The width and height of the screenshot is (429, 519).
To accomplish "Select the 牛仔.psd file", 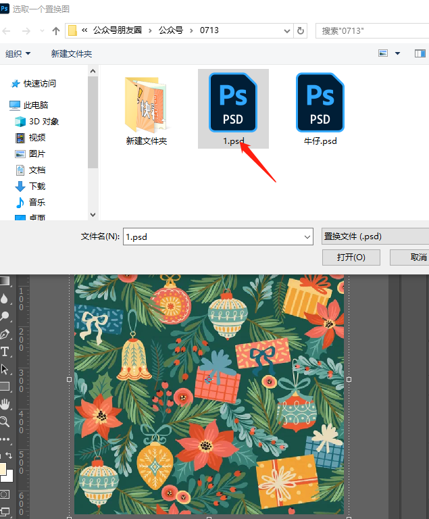I will [320, 109].
